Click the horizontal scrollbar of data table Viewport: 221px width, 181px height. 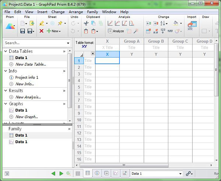(124, 165)
